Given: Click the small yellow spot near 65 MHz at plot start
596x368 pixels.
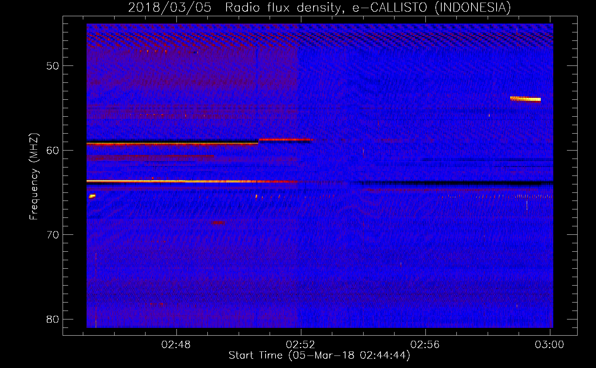Looking at the screenshot, I should coord(92,196).
